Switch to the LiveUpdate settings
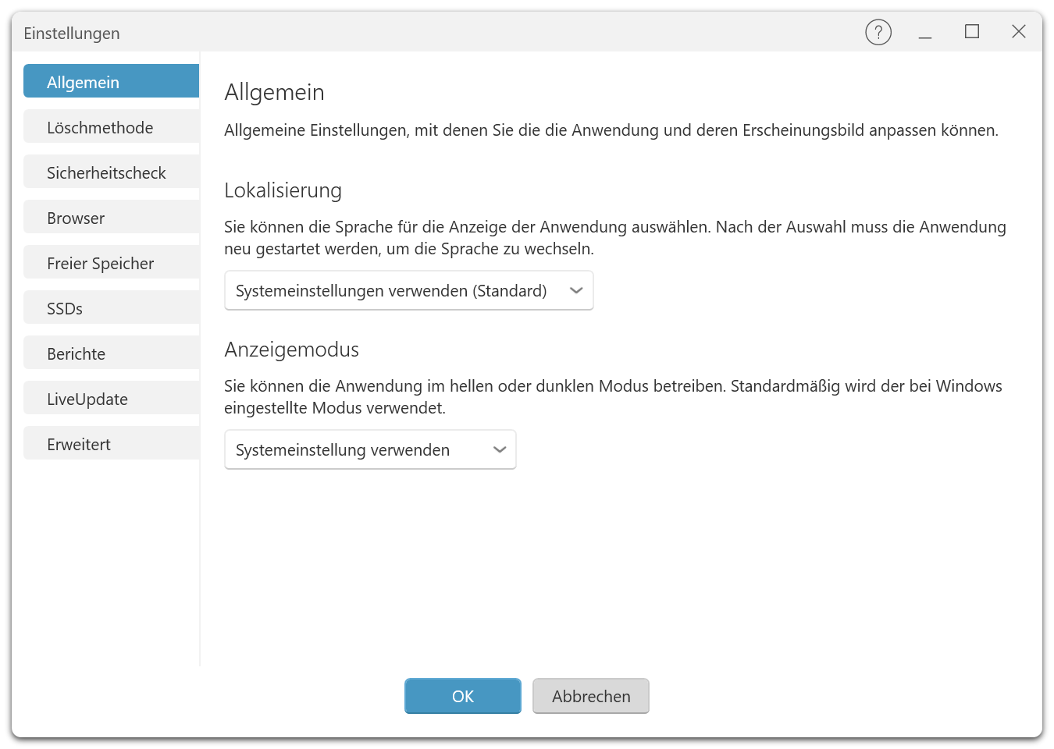This screenshot has height=749, width=1054. 112,399
